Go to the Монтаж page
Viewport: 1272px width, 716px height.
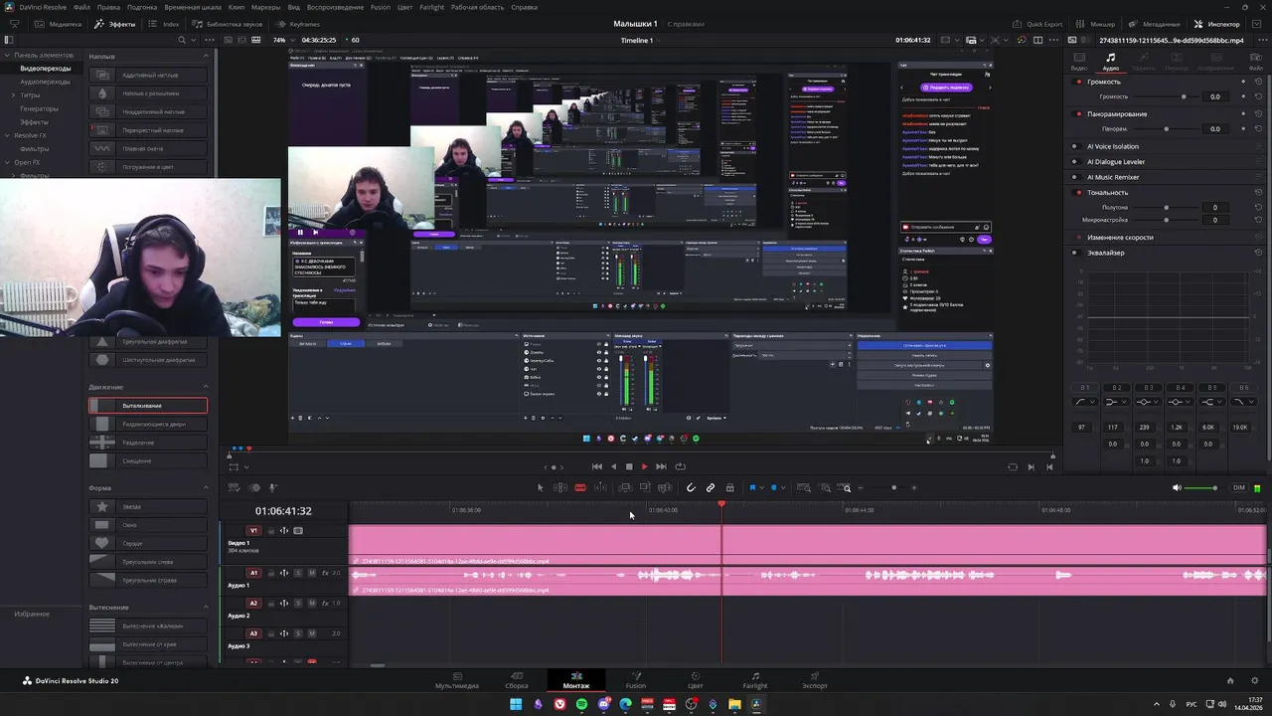(x=576, y=680)
